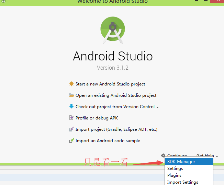Open an existing Android Studio project

pos(116,95)
